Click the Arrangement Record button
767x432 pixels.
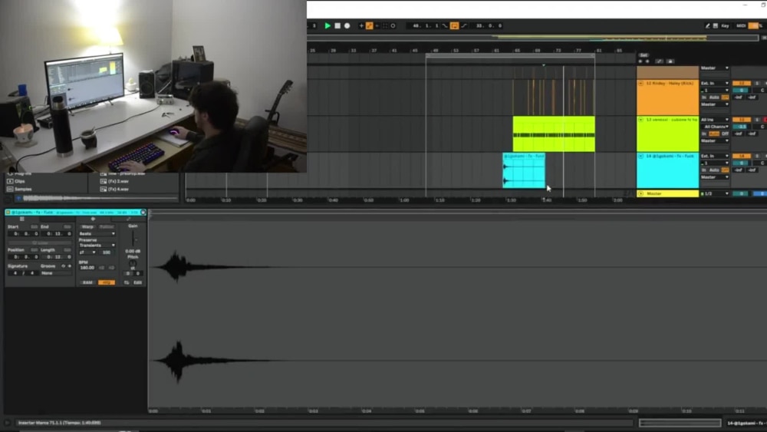point(347,25)
